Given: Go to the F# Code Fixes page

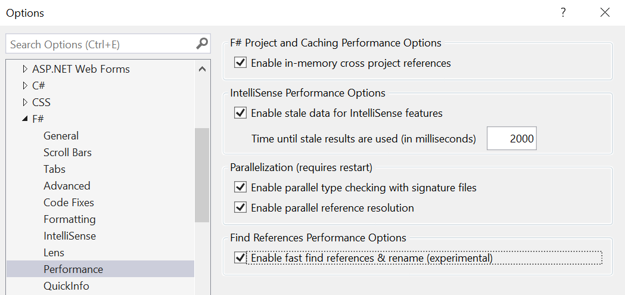Looking at the screenshot, I should click(x=69, y=203).
